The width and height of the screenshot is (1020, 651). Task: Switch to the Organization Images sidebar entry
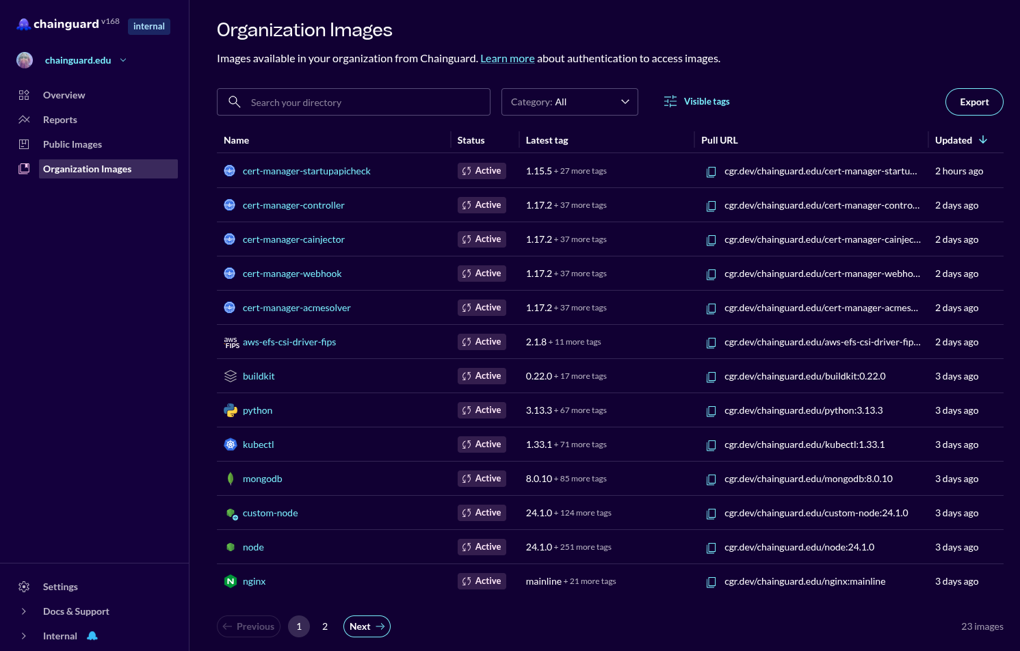[x=87, y=168]
